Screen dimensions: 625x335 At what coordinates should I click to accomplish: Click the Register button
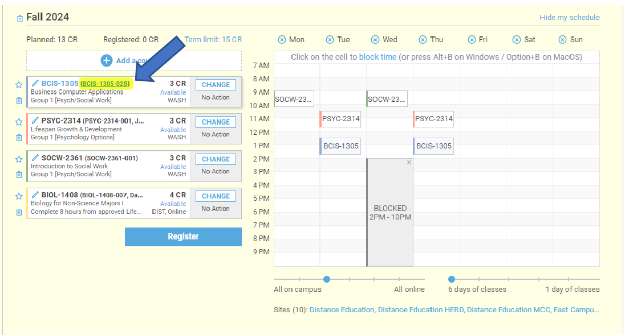(183, 237)
